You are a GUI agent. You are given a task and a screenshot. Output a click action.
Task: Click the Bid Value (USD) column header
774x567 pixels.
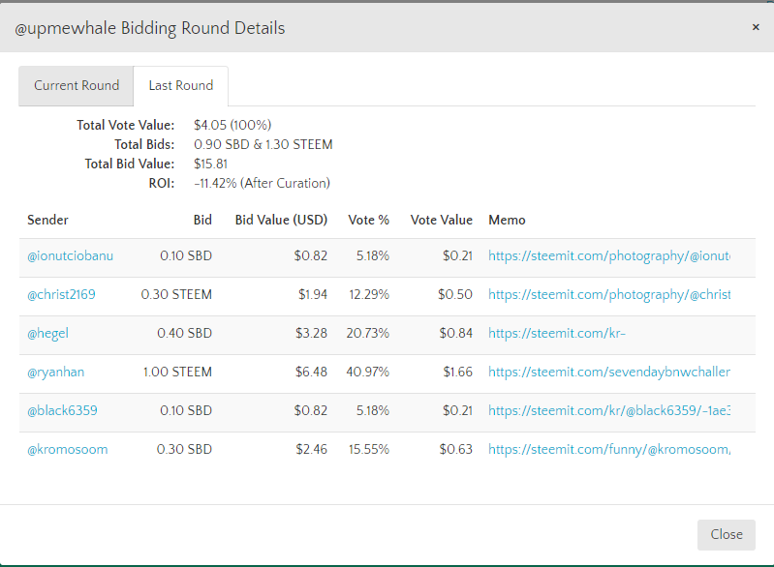pyautogui.click(x=281, y=220)
